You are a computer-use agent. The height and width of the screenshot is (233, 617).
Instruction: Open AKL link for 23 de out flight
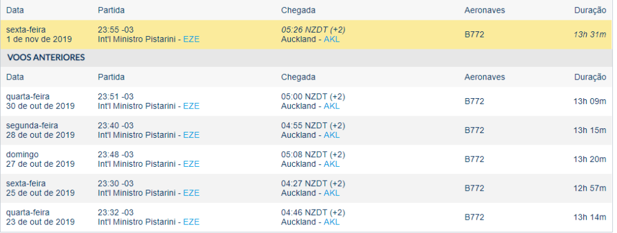(x=332, y=222)
